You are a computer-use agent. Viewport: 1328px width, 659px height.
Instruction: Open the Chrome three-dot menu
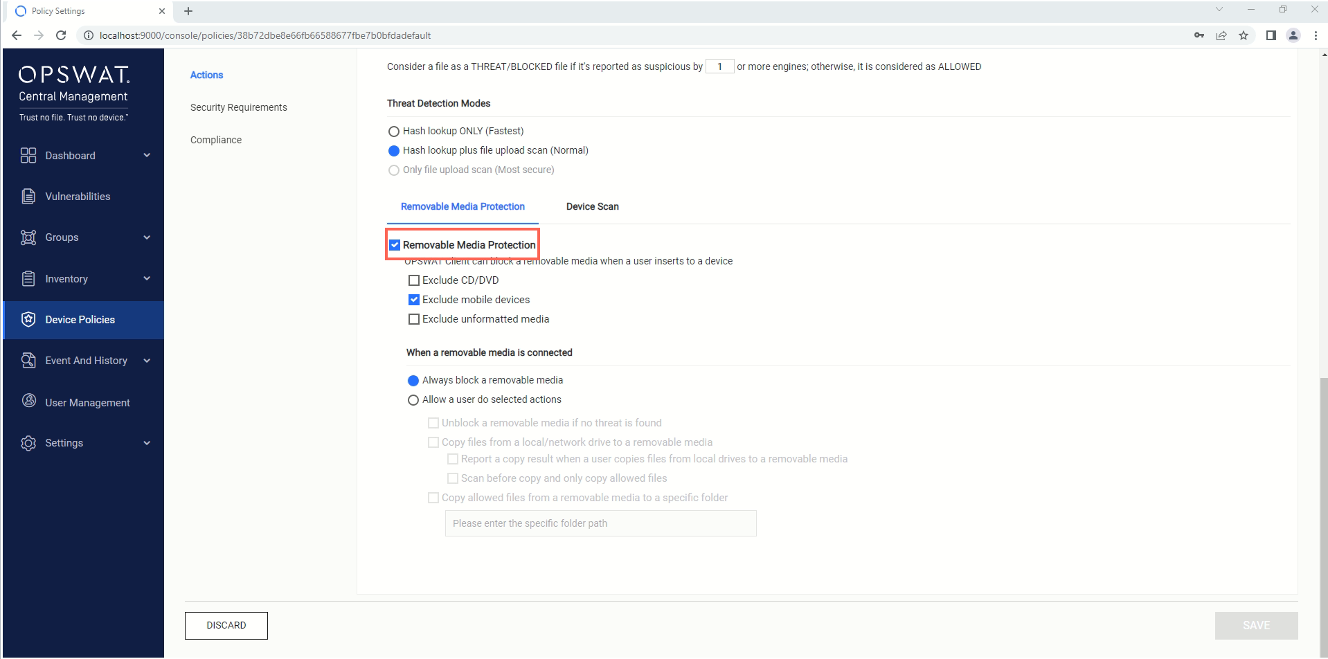click(x=1316, y=35)
